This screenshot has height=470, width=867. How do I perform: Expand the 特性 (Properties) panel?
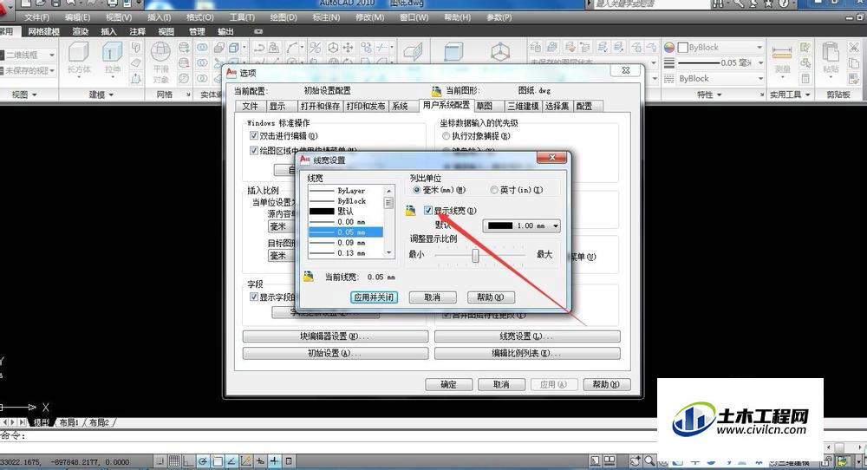pyautogui.click(x=709, y=95)
